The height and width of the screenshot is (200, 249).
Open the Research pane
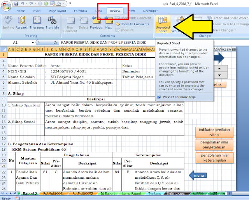coord(22,22)
